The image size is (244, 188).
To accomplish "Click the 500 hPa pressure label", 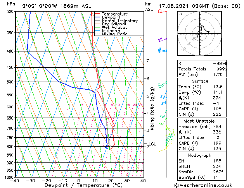I will click(11, 82).
